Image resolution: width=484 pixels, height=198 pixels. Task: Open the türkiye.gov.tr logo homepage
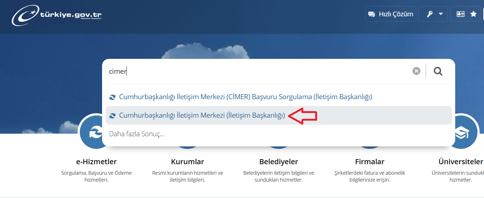tap(57, 16)
